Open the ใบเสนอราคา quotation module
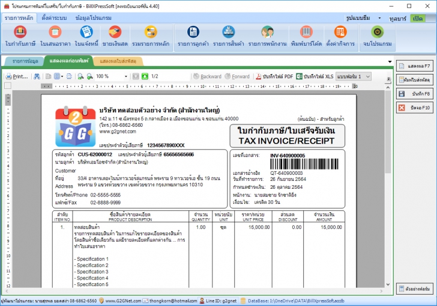 55,36
